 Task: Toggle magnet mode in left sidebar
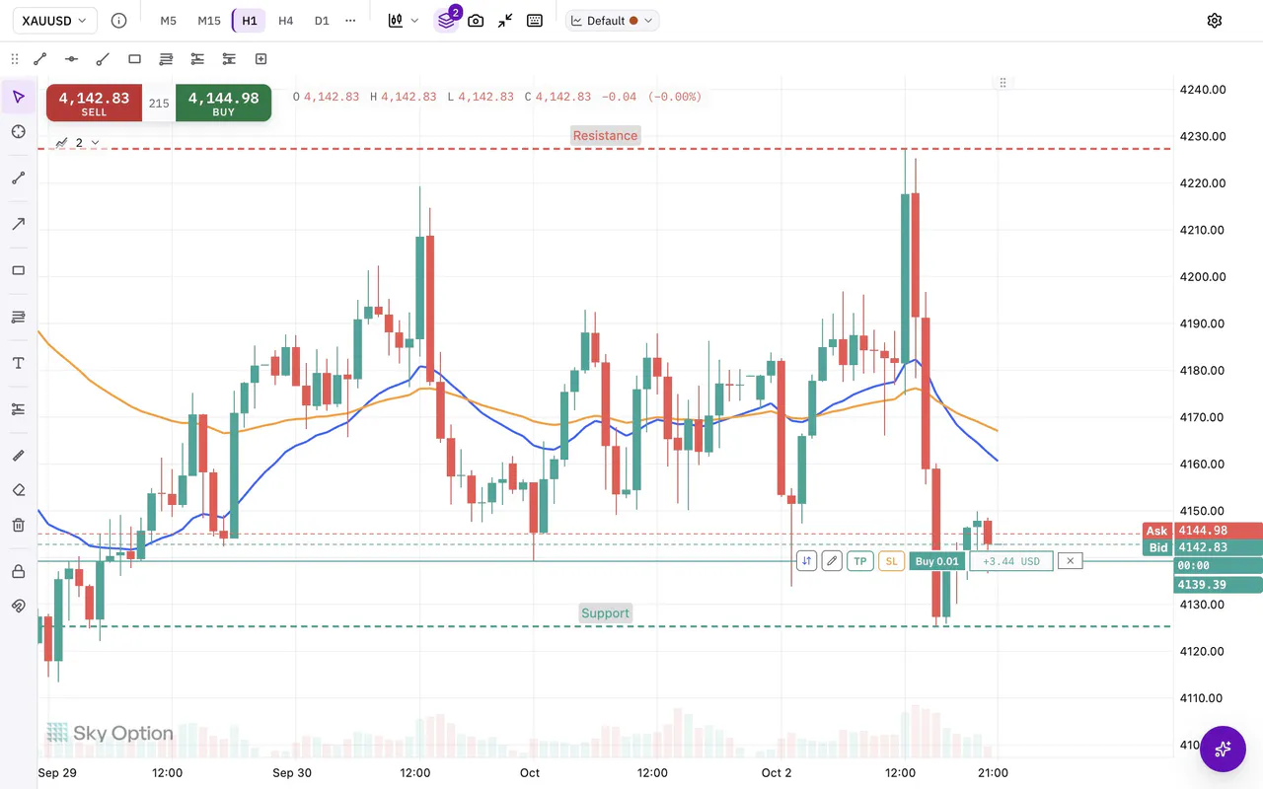click(18, 606)
